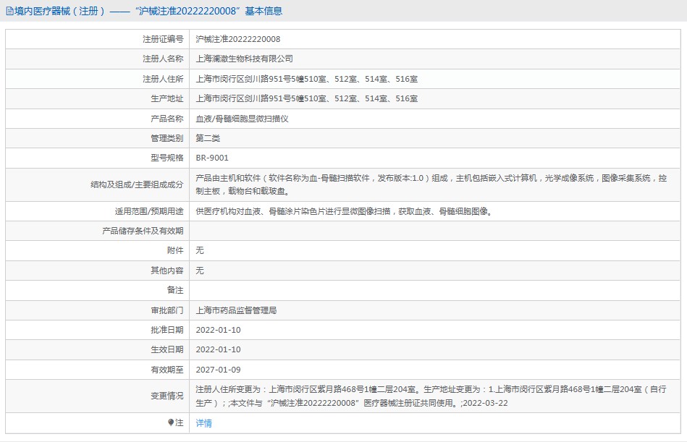Click the bulb icon beside 注 label
This screenshot has height=442, width=687.
click(x=171, y=422)
